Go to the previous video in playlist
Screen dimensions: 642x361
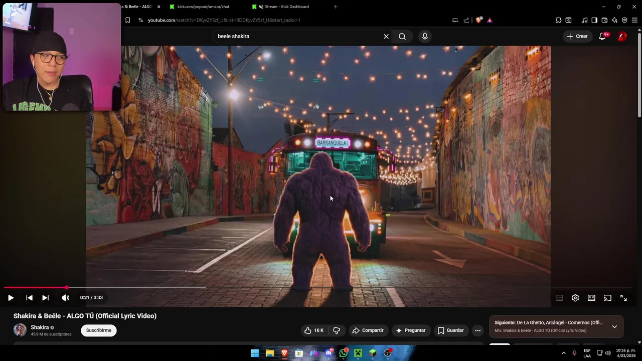click(x=29, y=298)
